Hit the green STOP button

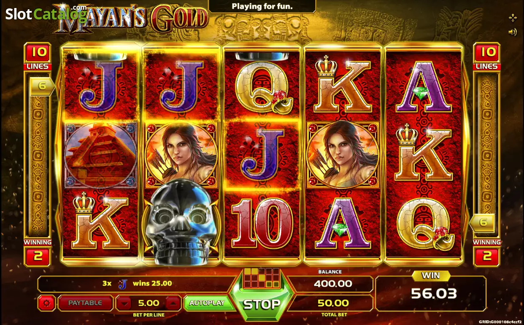(262, 304)
